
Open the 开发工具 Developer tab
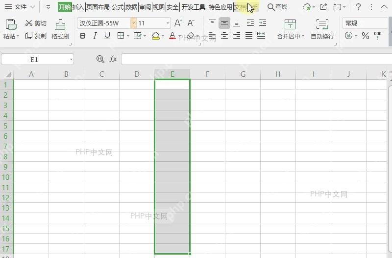193,7
